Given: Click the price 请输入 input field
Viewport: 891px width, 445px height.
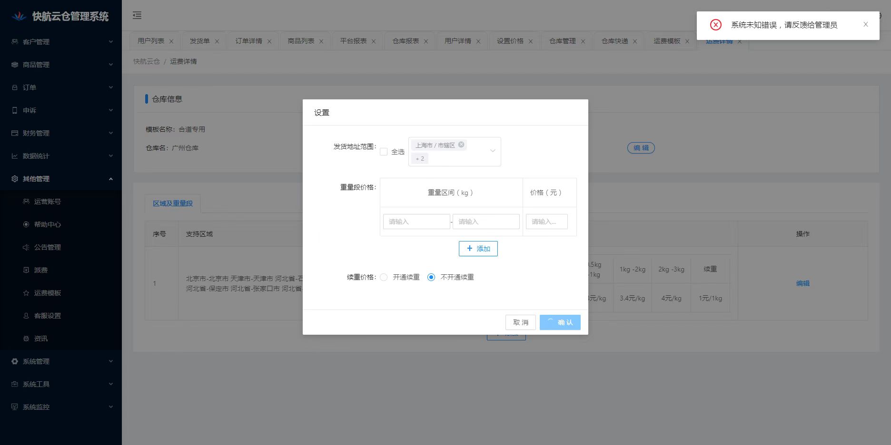Looking at the screenshot, I should 547,222.
